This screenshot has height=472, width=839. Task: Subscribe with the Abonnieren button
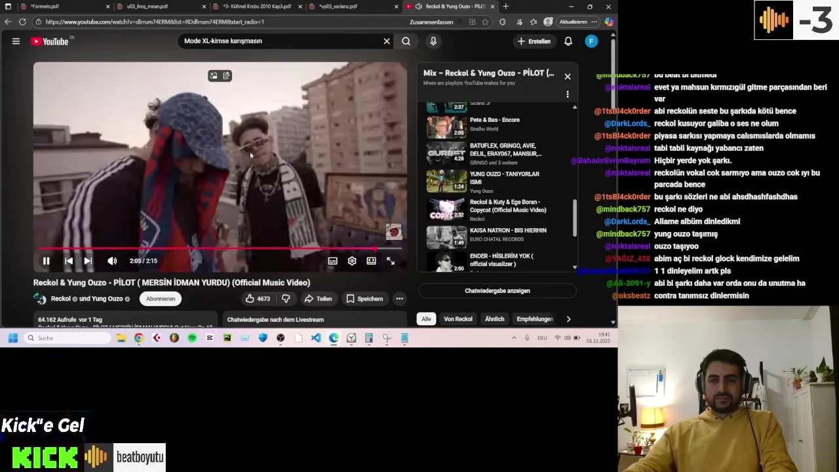coord(161,299)
